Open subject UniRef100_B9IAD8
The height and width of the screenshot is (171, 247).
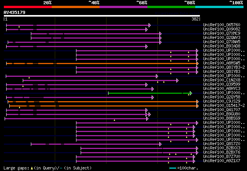(222, 46)
